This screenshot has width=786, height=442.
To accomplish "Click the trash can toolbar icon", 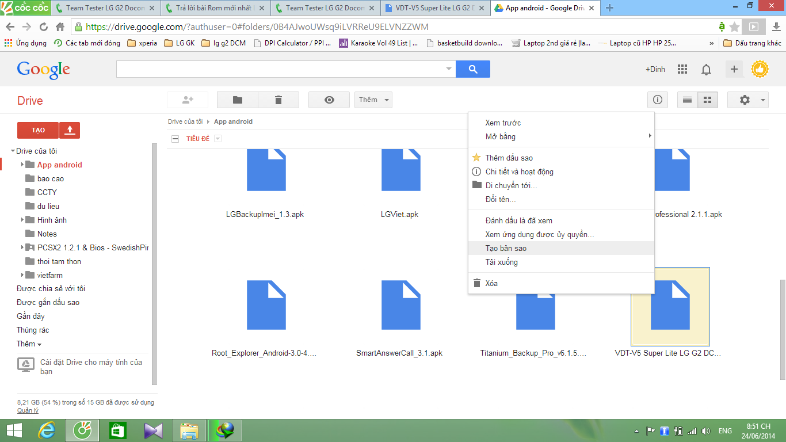I will point(278,100).
